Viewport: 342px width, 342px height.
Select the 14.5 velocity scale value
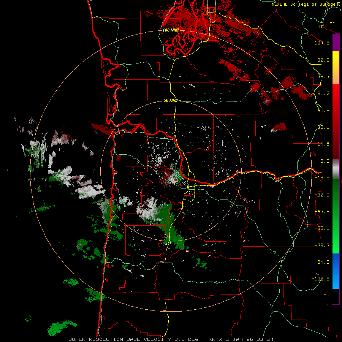click(x=323, y=144)
